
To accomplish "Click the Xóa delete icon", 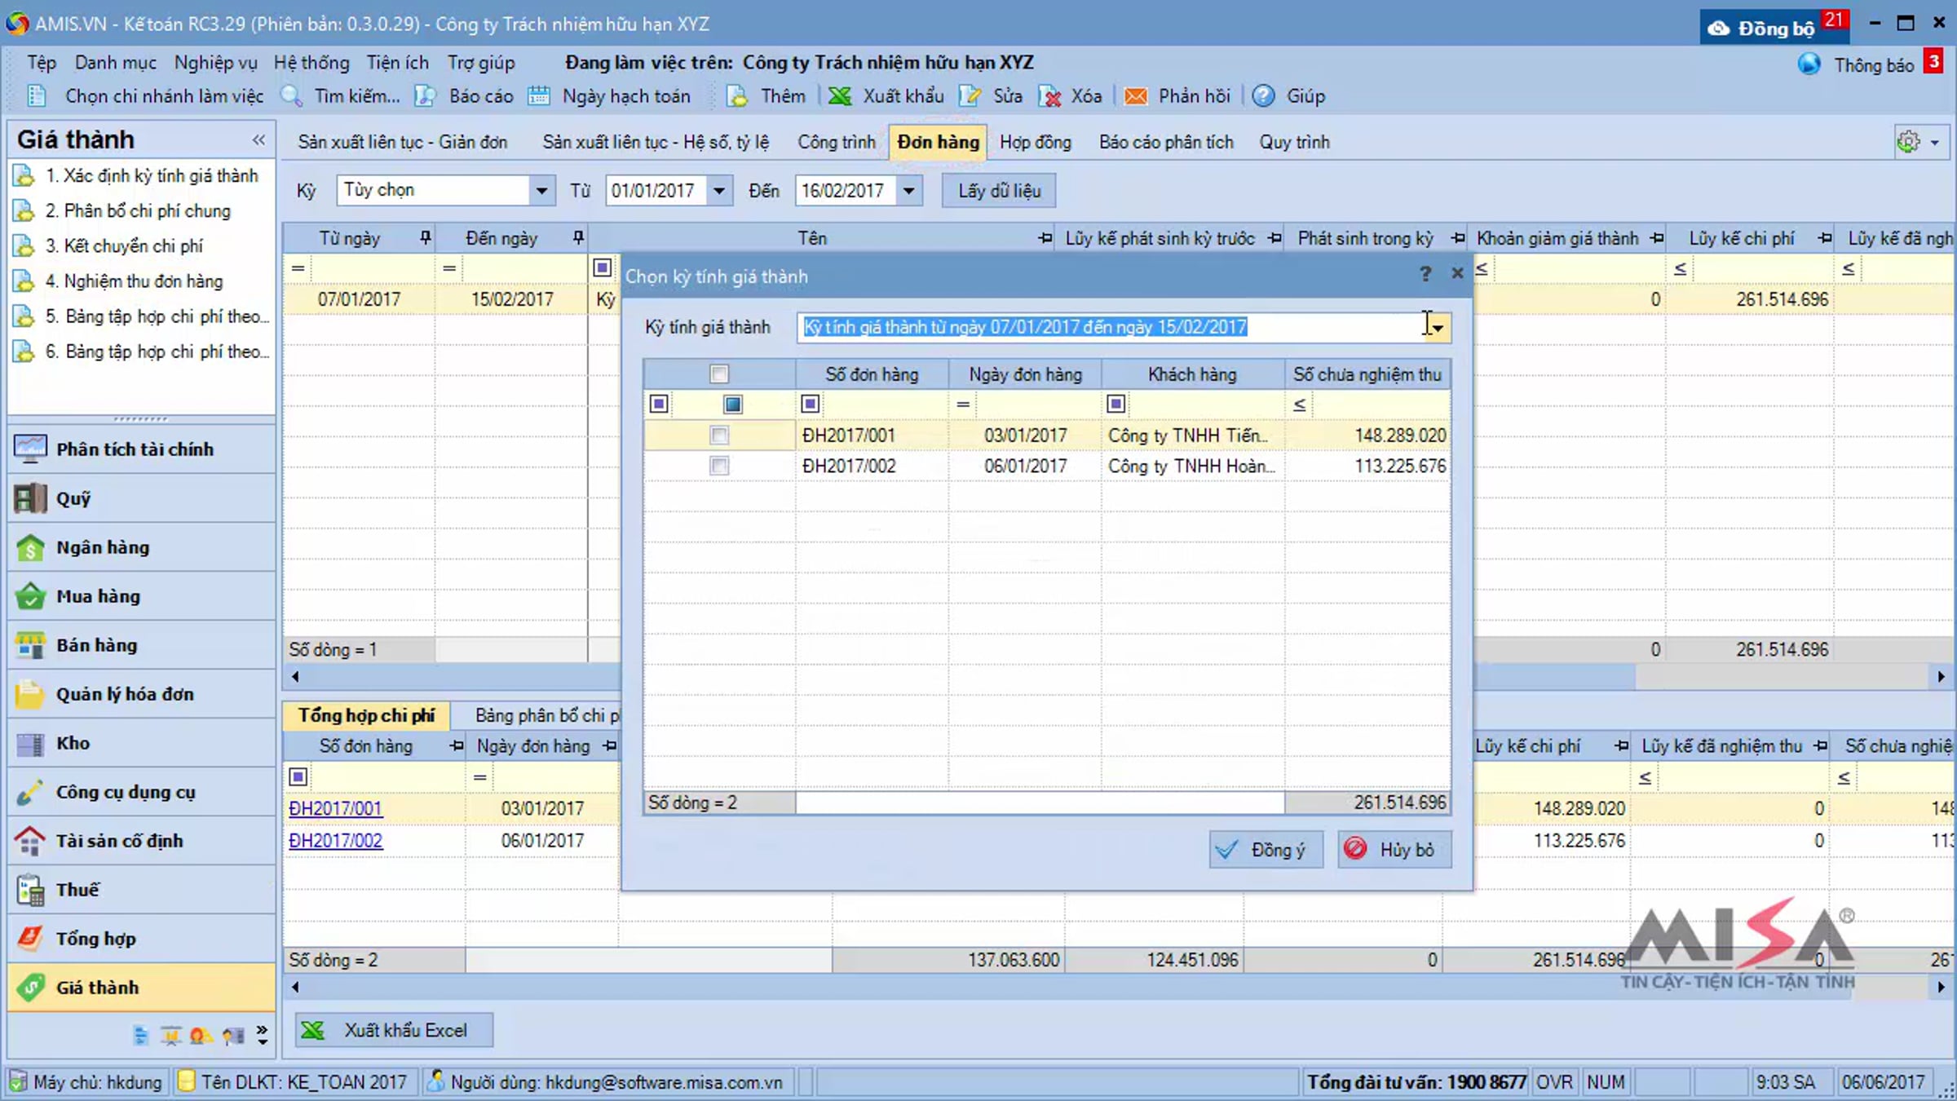I will pyautogui.click(x=1049, y=96).
